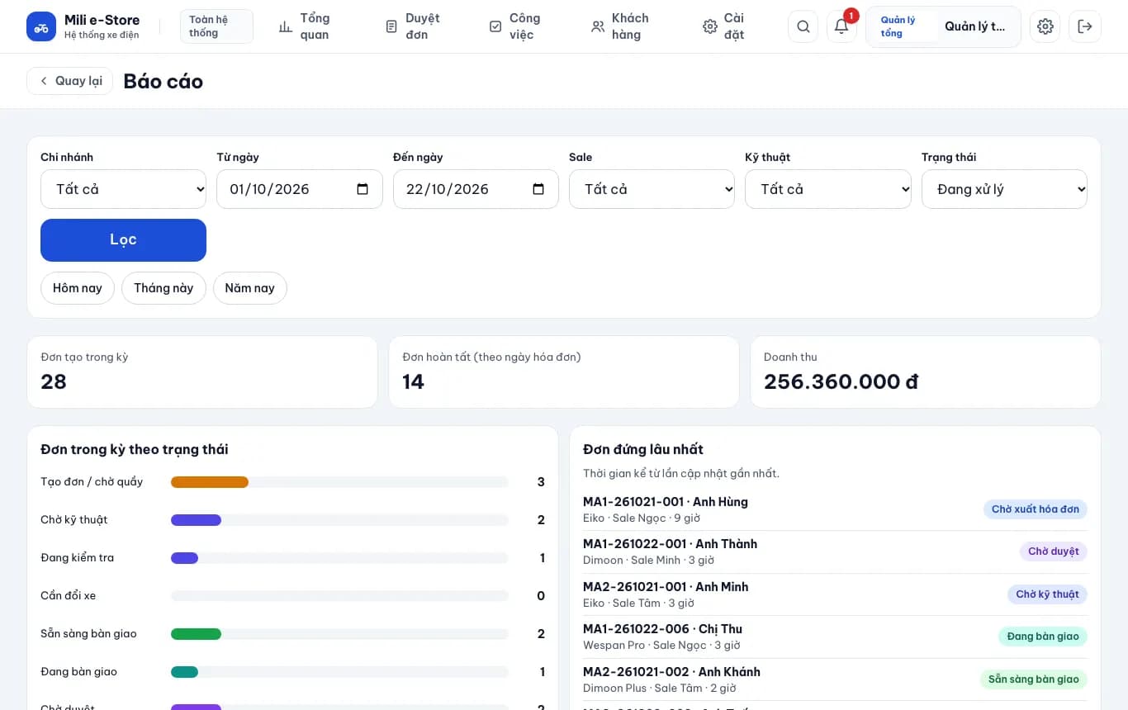Expand the Sale filter dropdown

[652, 189]
